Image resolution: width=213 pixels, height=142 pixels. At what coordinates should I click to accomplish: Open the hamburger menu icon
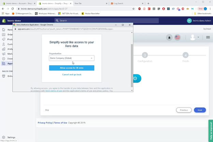[x=208, y=37]
